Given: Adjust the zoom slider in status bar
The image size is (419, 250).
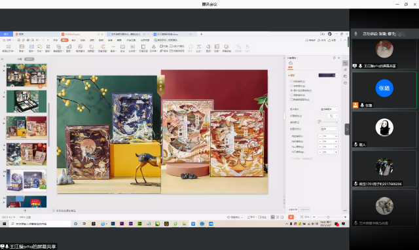Looking at the screenshot, I should click(329, 217).
